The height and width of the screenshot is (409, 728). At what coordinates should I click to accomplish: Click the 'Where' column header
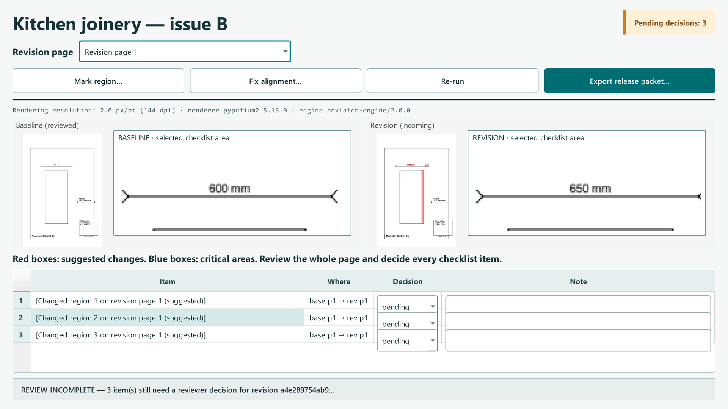(339, 281)
